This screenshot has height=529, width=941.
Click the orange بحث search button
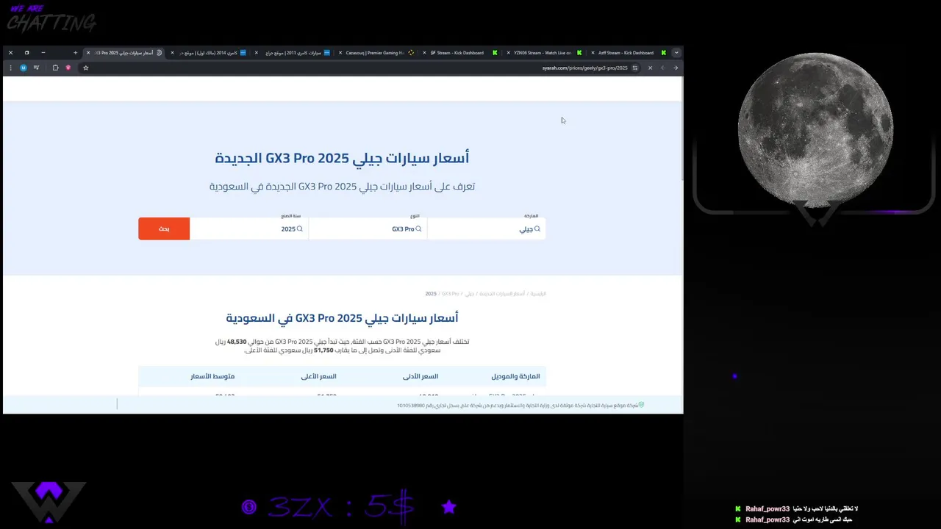point(164,228)
